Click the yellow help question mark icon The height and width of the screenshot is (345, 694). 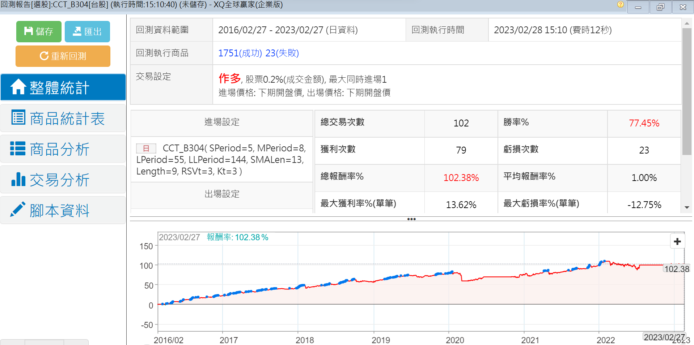pos(620,5)
